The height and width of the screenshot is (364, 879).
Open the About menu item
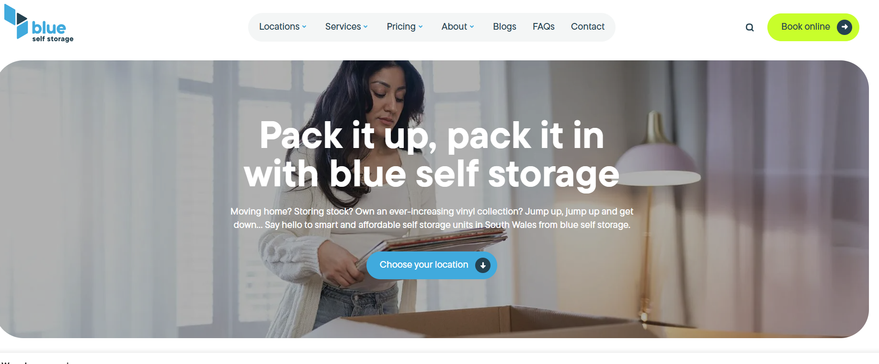pyautogui.click(x=454, y=27)
